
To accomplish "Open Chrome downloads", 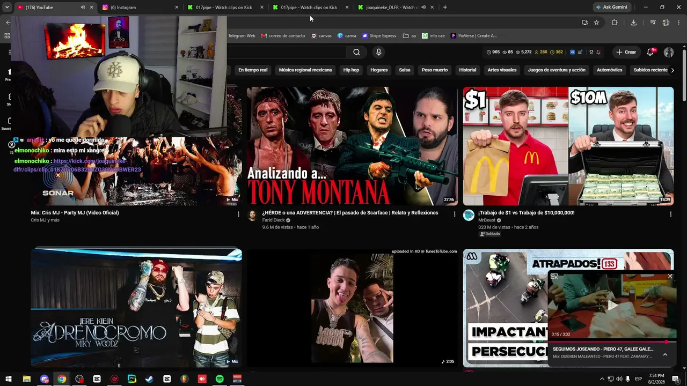I will coord(633,23).
